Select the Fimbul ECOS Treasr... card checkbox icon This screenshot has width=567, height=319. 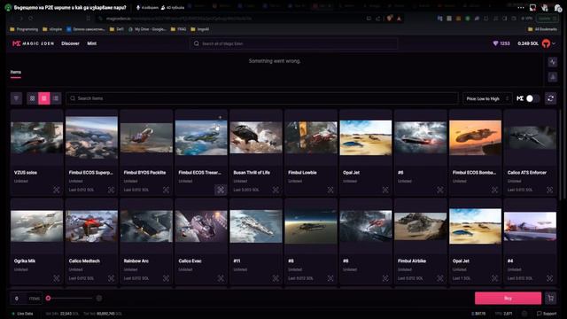coord(221,190)
